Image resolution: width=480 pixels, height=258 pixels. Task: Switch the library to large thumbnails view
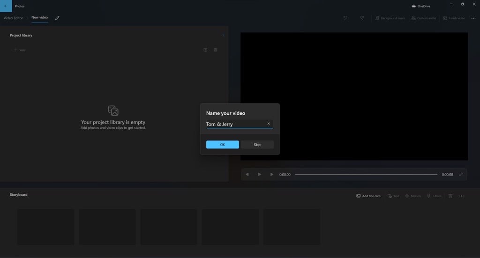(205, 50)
